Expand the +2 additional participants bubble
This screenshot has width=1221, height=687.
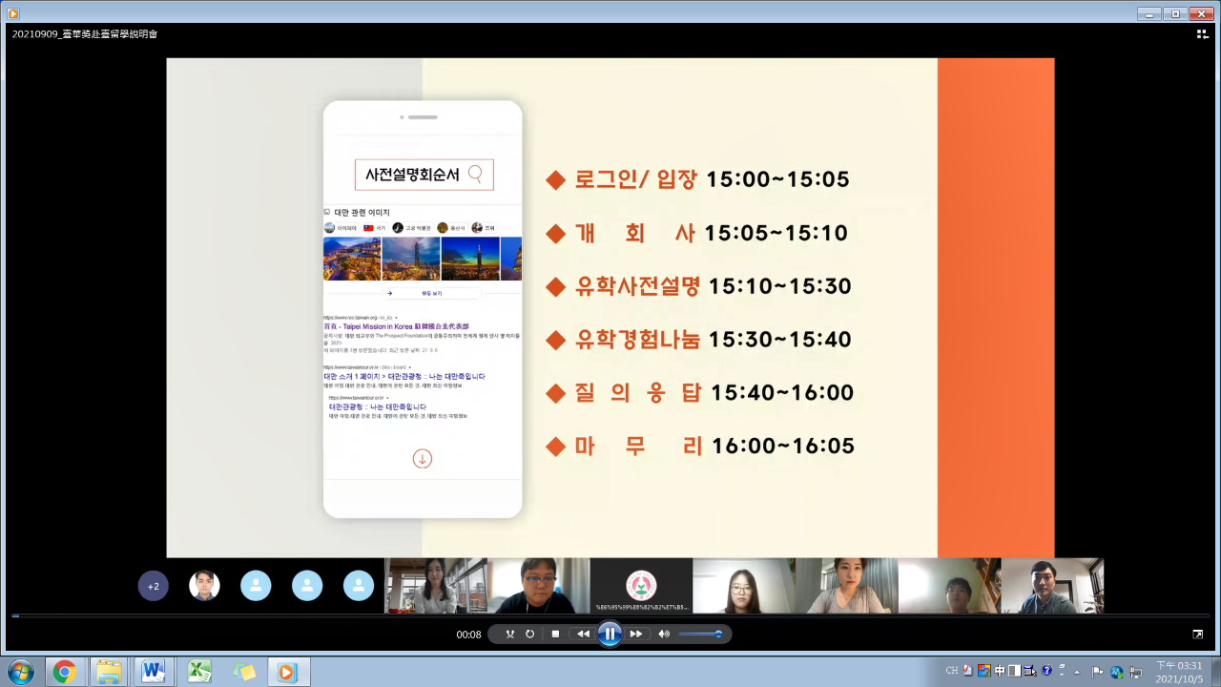click(153, 586)
